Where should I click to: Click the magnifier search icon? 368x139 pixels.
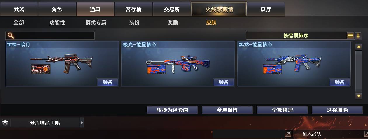click(x=11, y=36)
